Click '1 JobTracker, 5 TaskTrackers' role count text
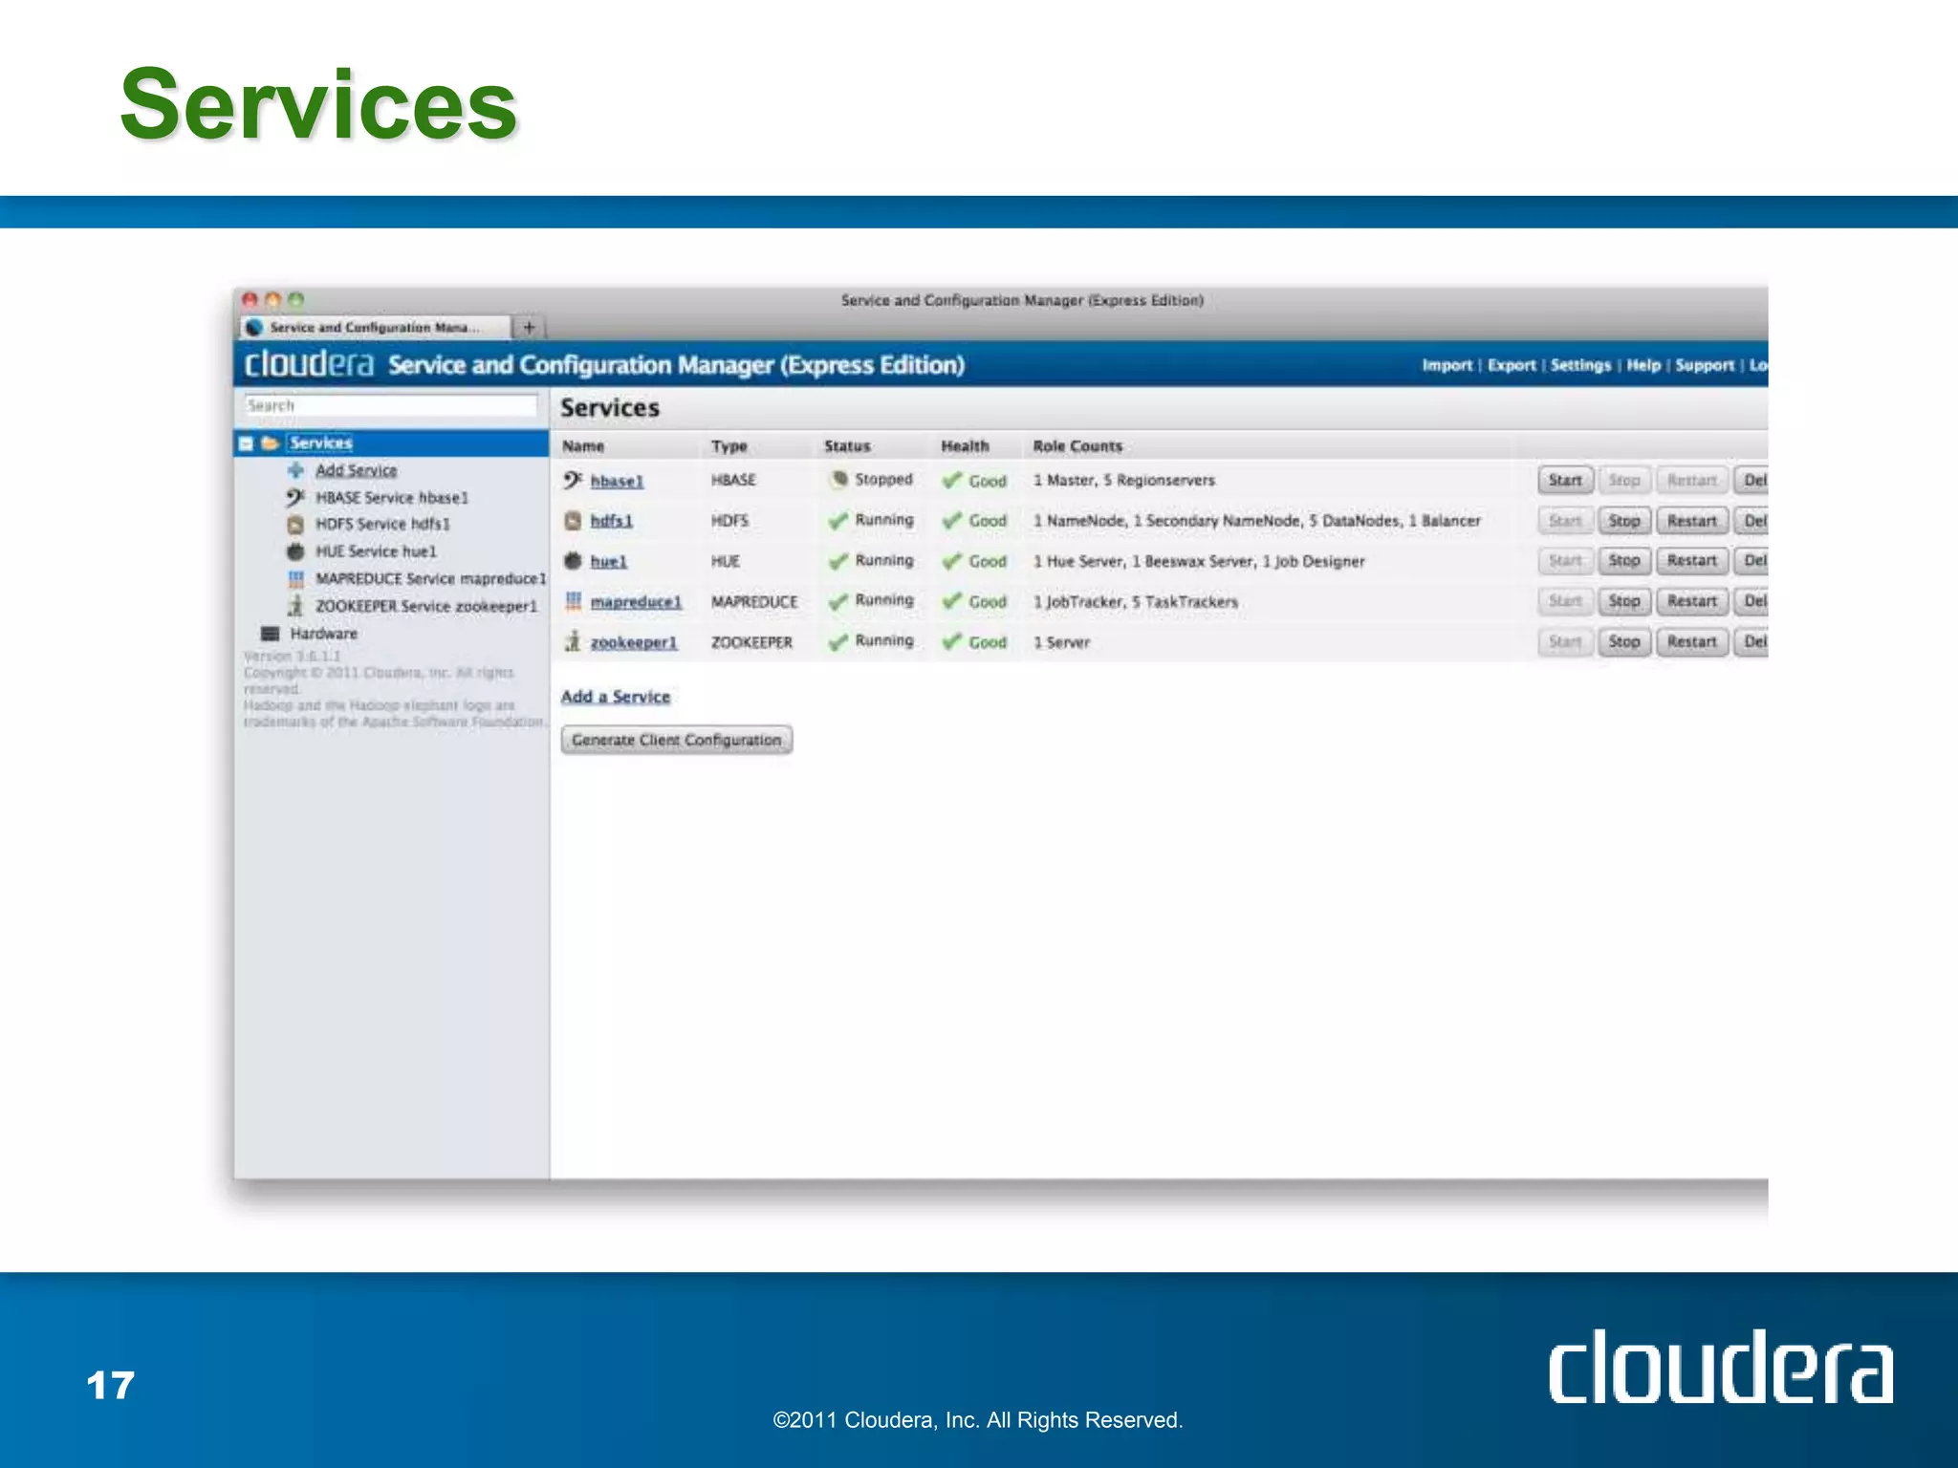1958x1468 pixels. coord(1135,602)
